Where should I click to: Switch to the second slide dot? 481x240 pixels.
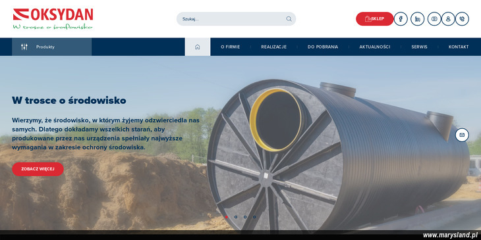pos(236,217)
